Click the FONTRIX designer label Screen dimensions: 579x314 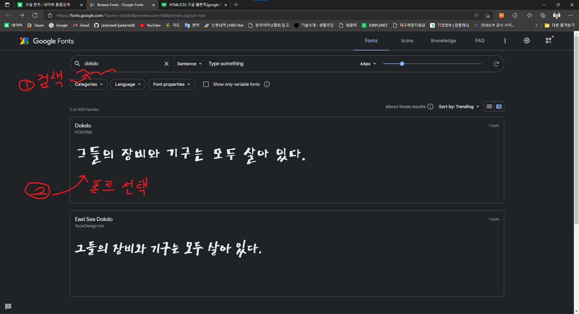[84, 132]
